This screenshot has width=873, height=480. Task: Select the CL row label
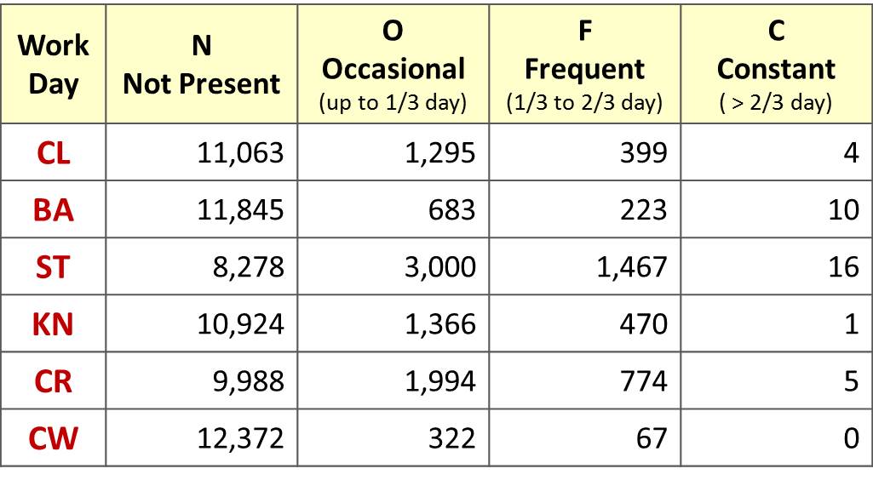pyautogui.click(x=53, y=152)
